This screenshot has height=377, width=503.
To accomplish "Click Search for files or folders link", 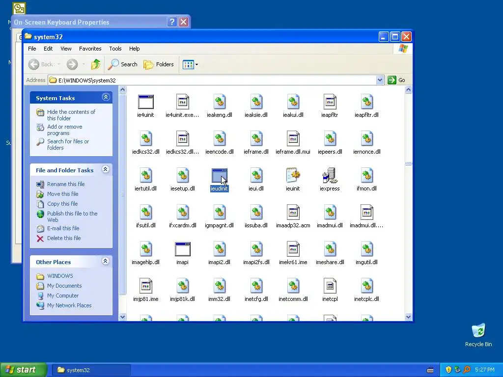I will [68, 145].
